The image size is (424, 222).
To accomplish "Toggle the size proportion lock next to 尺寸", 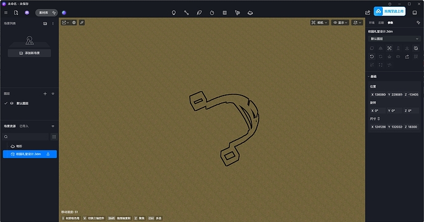I will [379, 119].
